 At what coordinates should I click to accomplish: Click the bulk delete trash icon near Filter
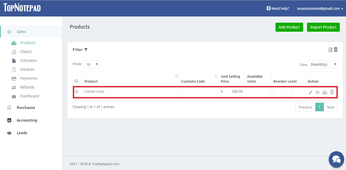point(336,49)
